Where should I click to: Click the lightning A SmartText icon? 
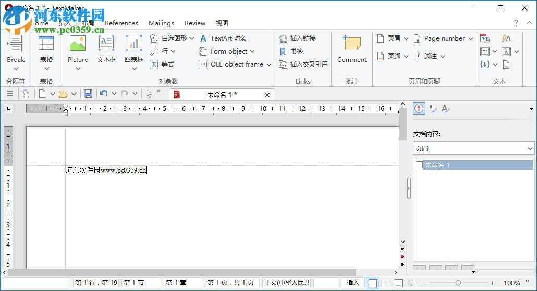(506, 38)
